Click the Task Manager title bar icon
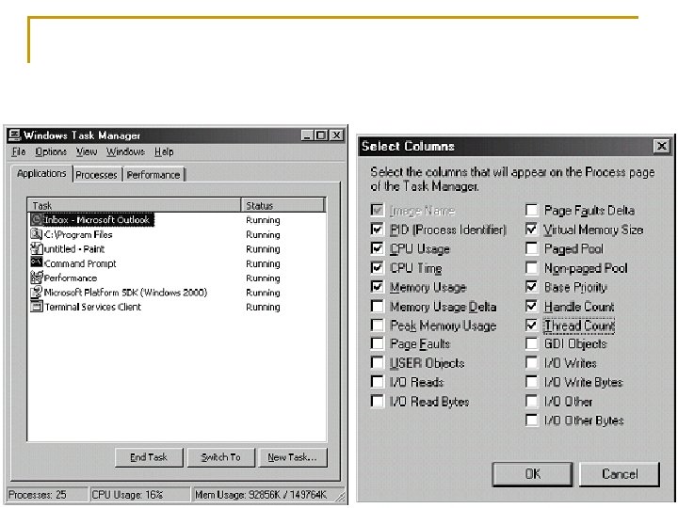 15,135
